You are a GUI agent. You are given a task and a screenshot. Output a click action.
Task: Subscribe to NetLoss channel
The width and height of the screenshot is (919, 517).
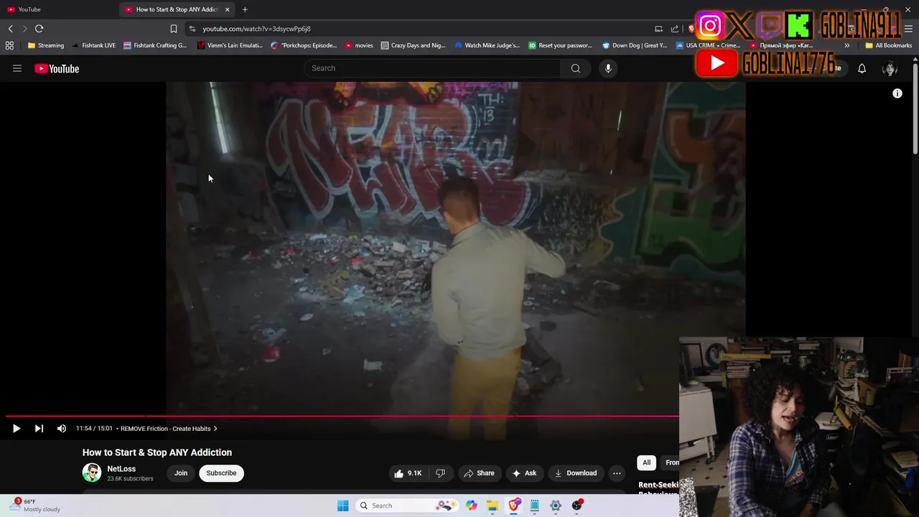click(x=221, y=473)
